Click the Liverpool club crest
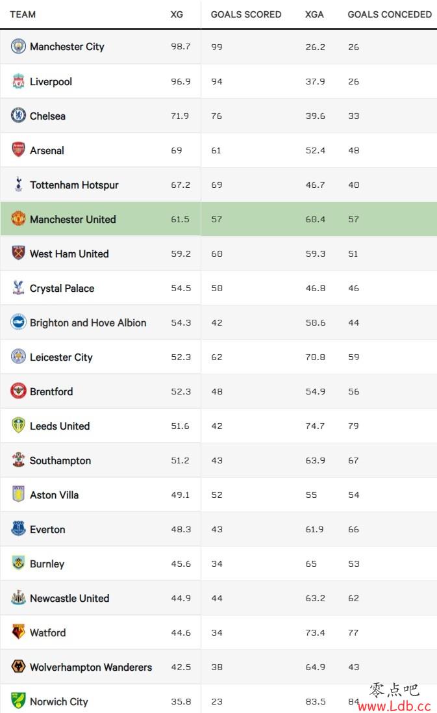 point(18,81)
